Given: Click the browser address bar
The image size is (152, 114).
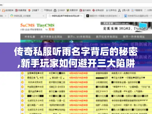Looking at the screenshot, I should [76, 5].
